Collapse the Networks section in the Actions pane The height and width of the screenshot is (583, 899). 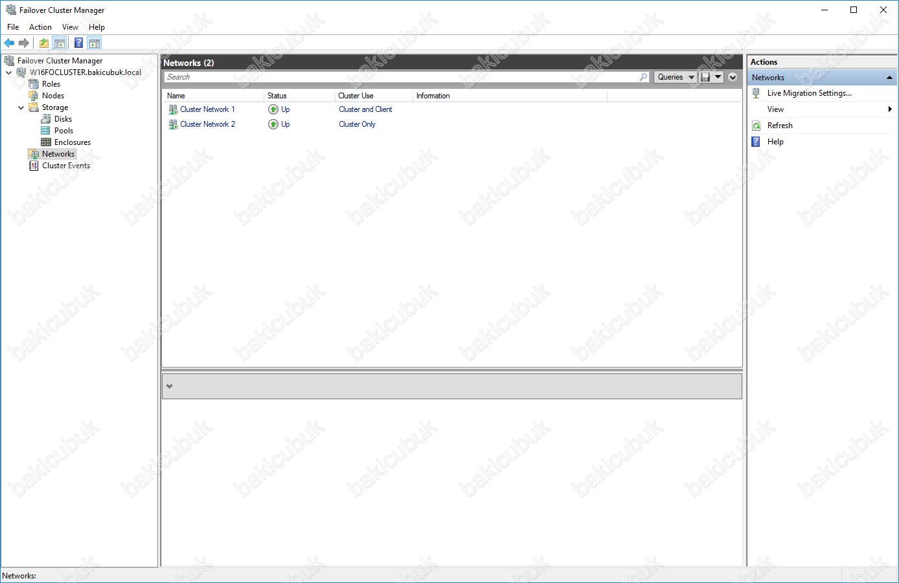pyautogui.click(x=889, y=78)
